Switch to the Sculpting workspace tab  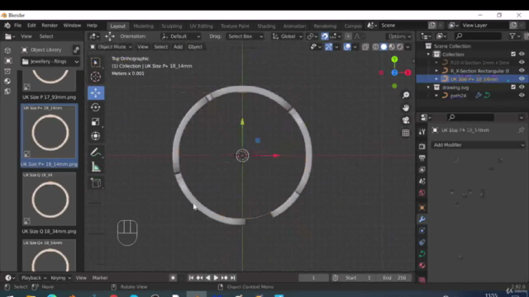pos(171,26)
